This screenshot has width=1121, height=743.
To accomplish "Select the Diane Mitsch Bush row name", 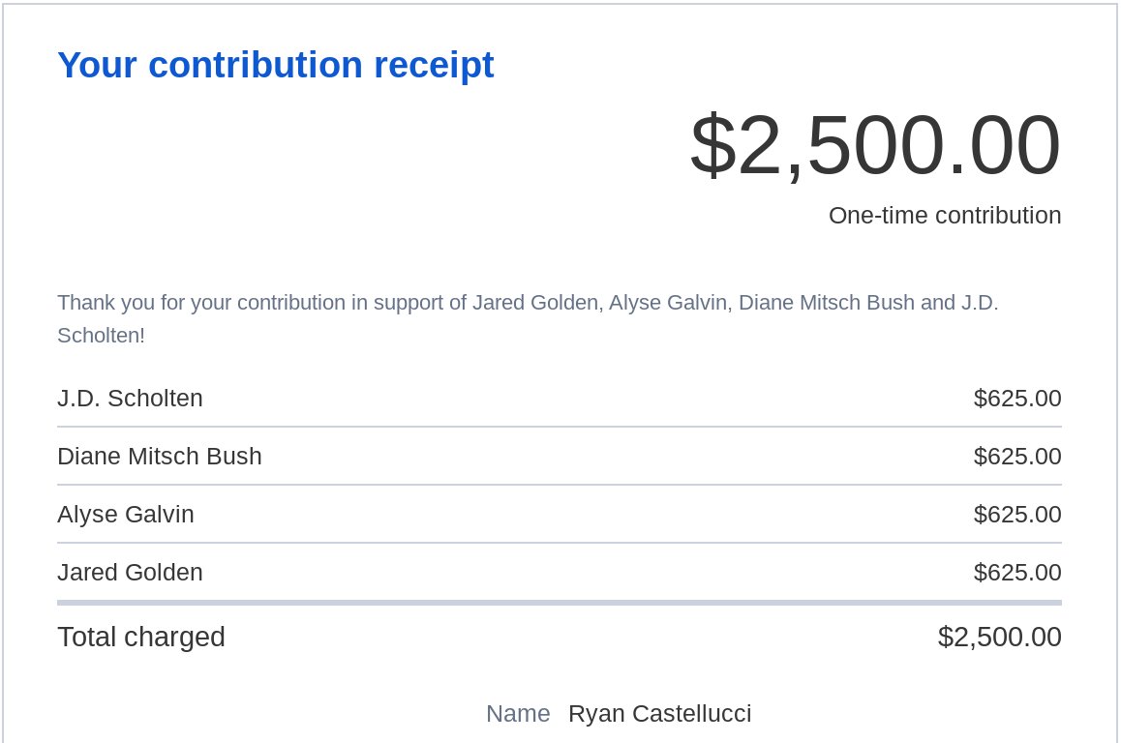I will 160,456.
